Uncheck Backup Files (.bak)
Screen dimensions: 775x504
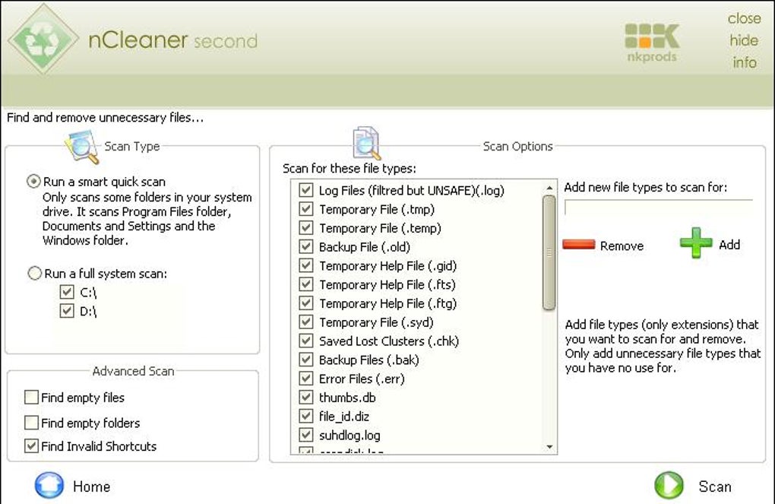[x=306, y=359]
